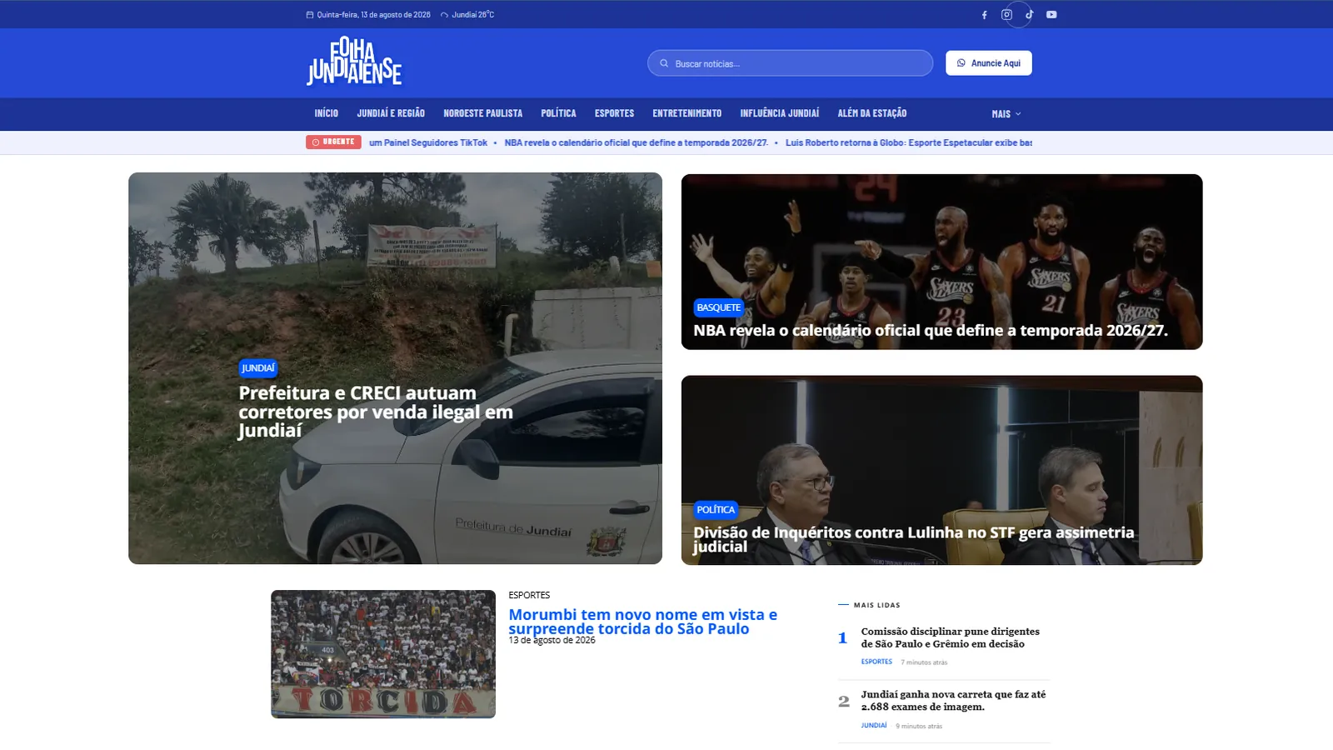Viewport: 1333px width, 750px height.
Task: Click the torcida stadium photo thumbnail
Action: click(383, 654)
